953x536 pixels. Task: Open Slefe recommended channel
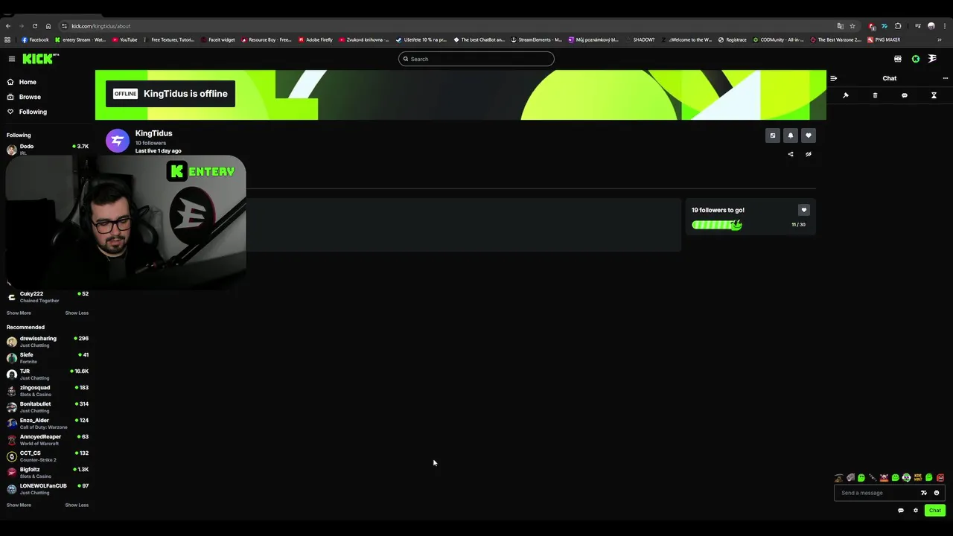click(x=48, y=357)
